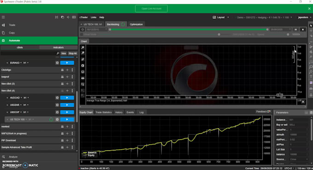Click the backtesting Speed slider handle
Image resolution: width=313 pixels, height=170 pixels.
(x=288, y=35)
